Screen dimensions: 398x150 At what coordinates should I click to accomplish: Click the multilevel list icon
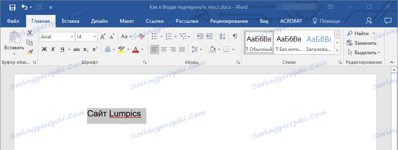182,36
